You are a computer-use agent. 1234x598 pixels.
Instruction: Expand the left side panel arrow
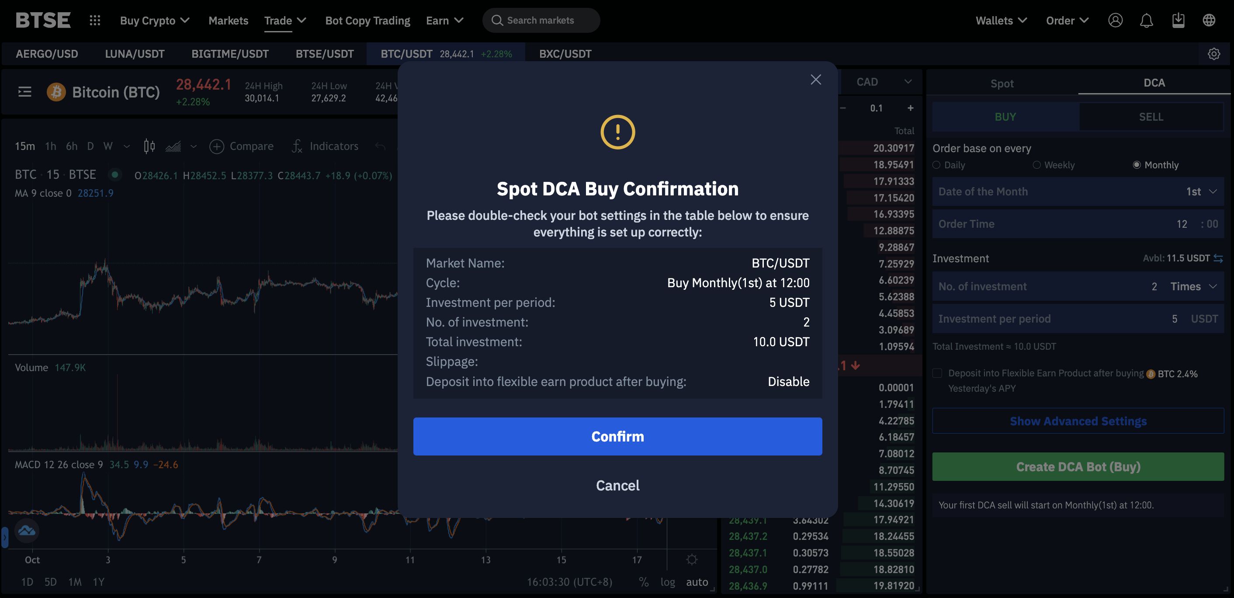pyautogui.click(x=4, y=537)
